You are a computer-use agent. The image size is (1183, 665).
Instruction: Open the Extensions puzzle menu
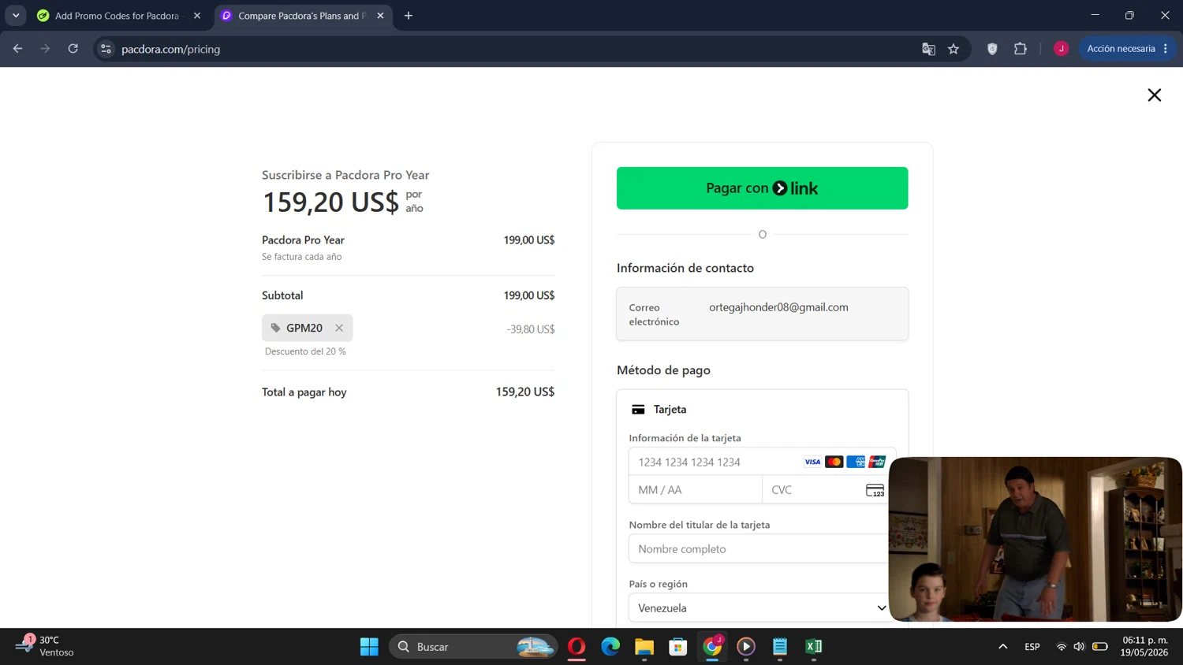pos(1021,49)
